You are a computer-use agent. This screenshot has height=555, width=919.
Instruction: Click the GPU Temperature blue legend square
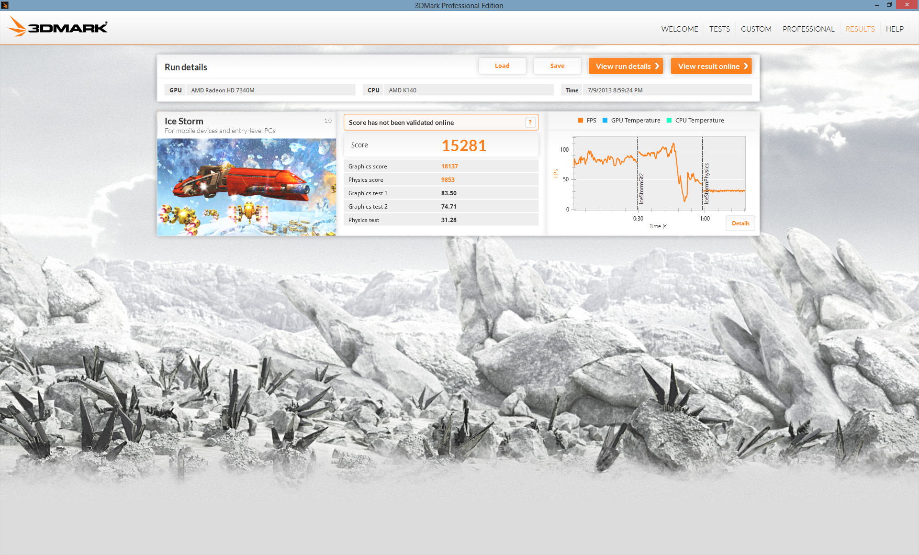pyautogui.click(x=605, y=121)
